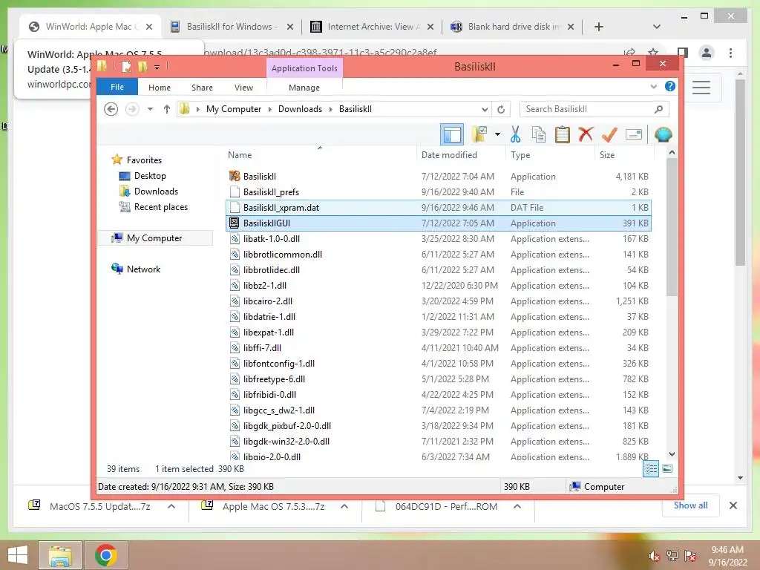Click the quick access Properties icon
Screen dimensions: 760x570
(x=126, y=66)
